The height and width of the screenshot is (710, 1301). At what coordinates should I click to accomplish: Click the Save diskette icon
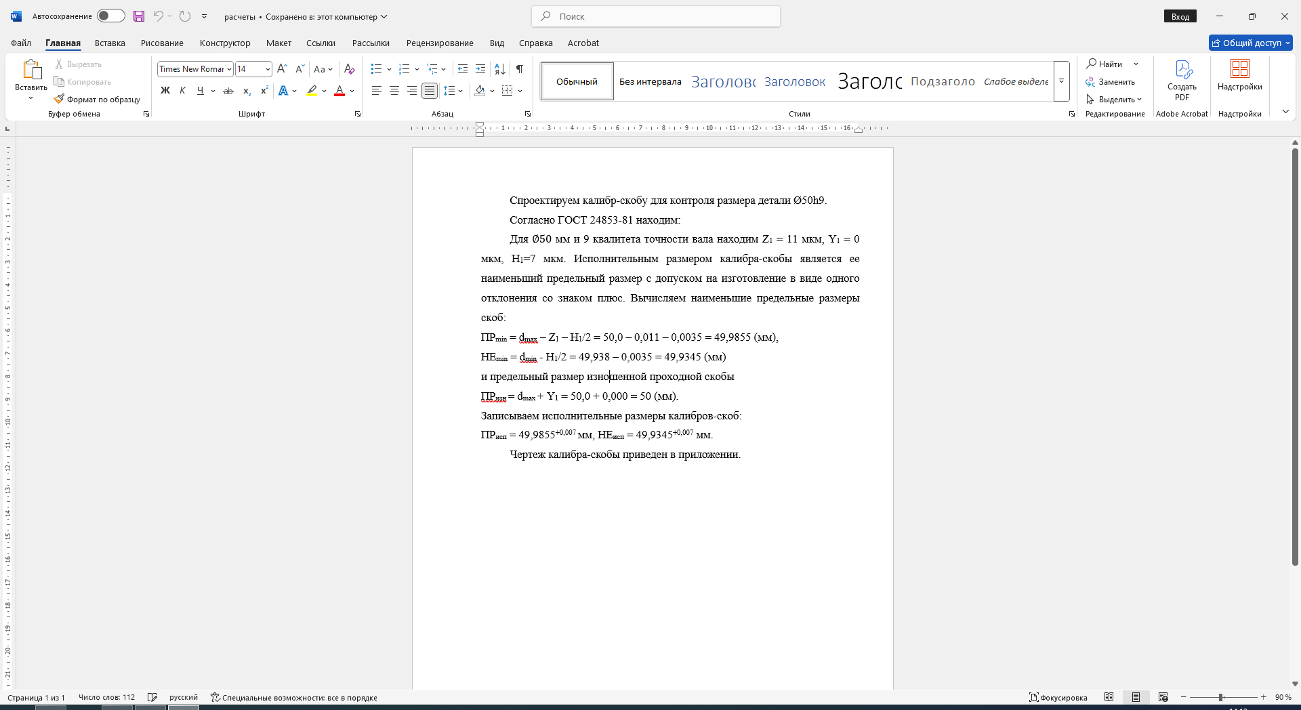click(x=139, y=16)
